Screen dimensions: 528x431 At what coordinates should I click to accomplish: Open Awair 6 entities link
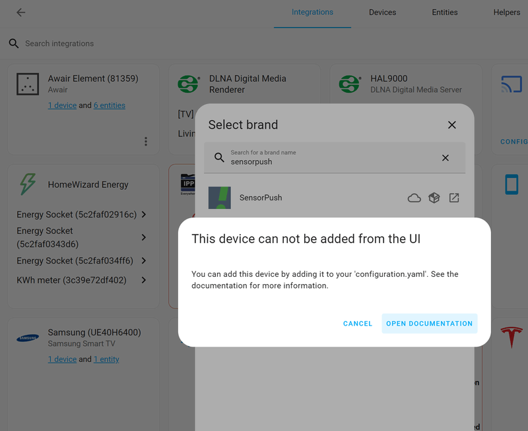pyautogui.click(x=110, y=105)
